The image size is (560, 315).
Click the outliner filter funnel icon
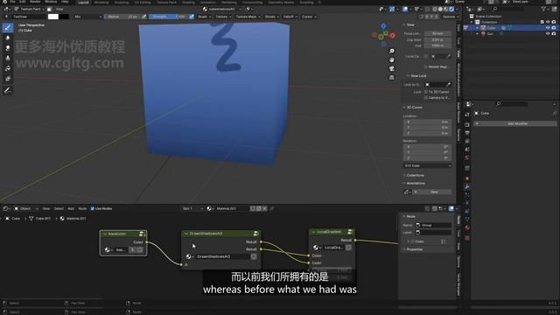[543, 10]
